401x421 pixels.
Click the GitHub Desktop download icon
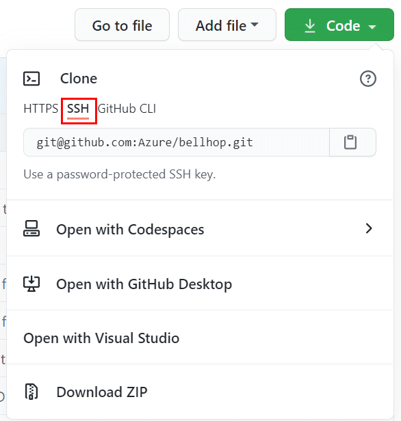[31, 284]
